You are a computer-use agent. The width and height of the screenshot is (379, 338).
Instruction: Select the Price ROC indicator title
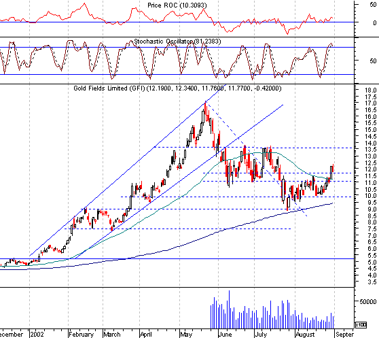click(x=177, y=5)
